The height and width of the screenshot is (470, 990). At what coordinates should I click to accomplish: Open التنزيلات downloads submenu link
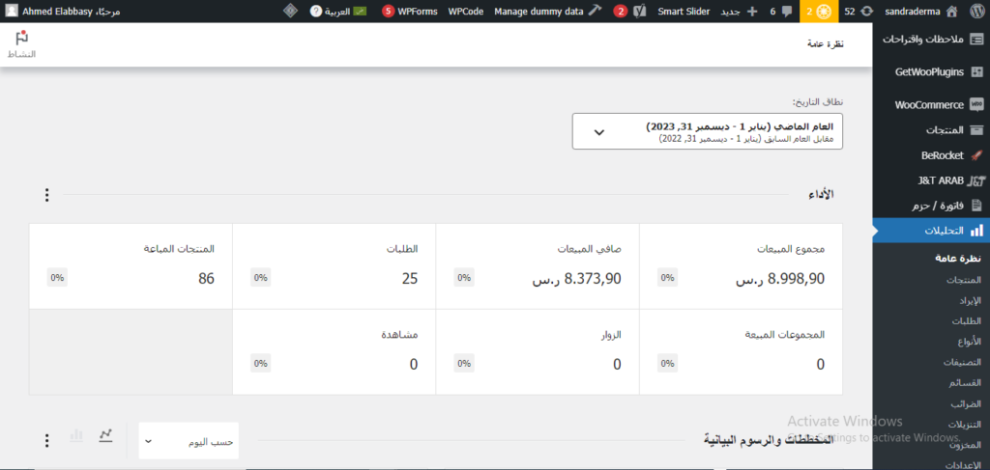click(965, 424)
